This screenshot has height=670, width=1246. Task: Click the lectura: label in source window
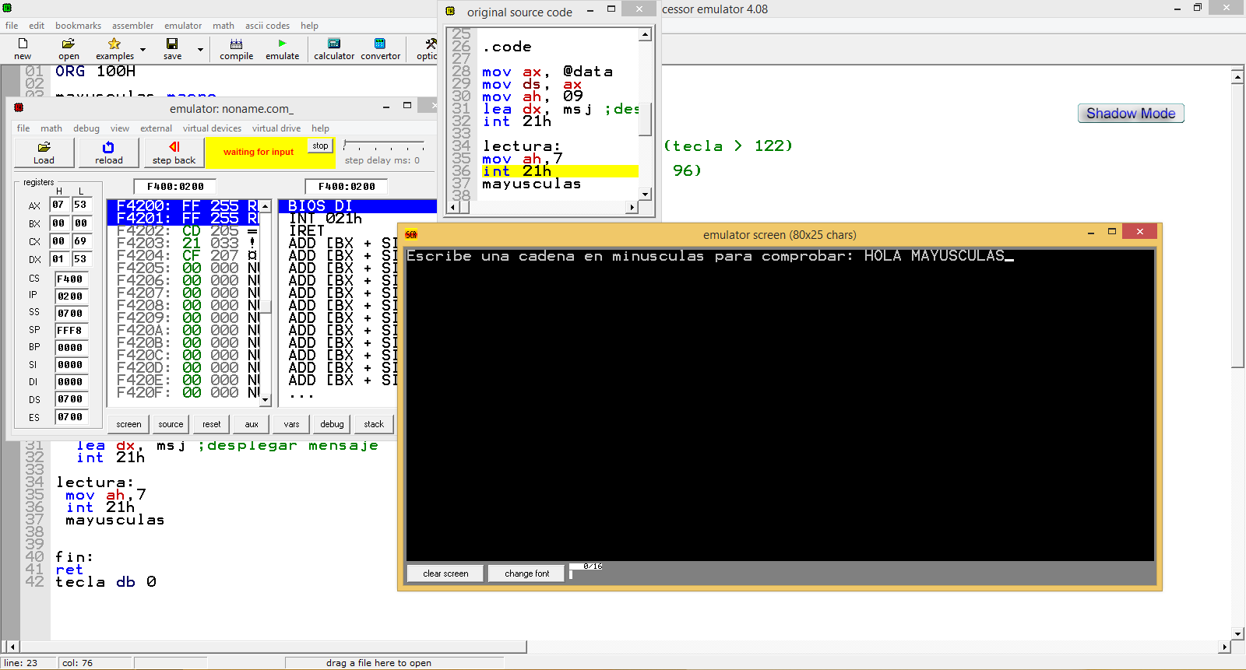521,146
